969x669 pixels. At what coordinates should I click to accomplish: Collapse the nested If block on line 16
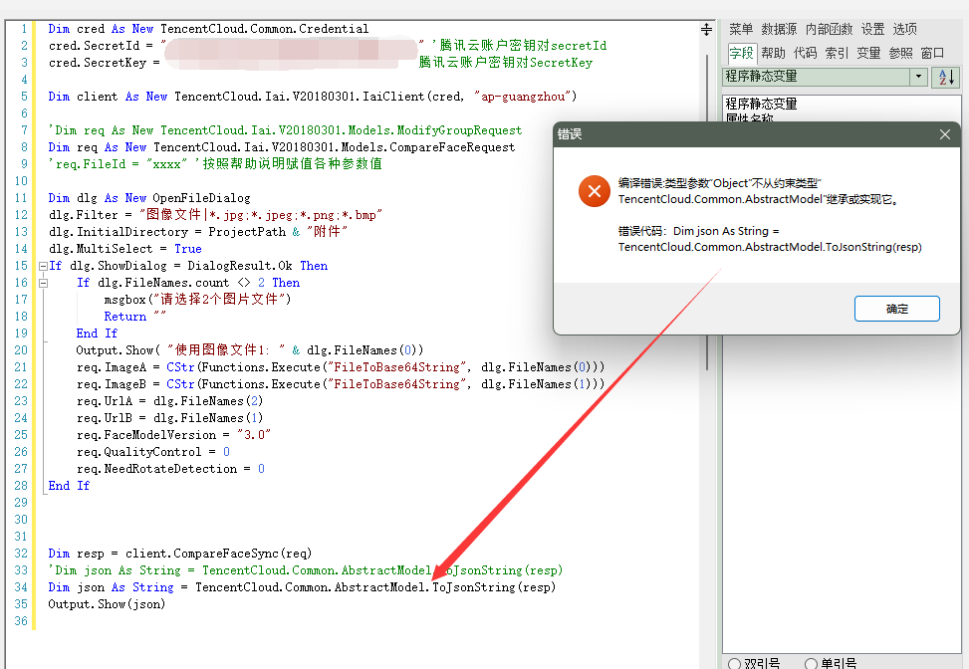pos(41,283)
